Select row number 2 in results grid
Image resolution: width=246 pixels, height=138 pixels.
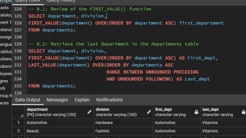click(18, 131)
